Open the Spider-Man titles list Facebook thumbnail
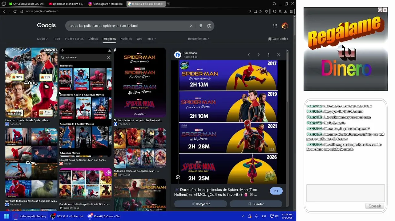 [x=140, y=83]
